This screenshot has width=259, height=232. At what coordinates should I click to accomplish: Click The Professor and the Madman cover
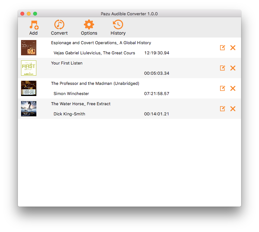click(29, 88)
